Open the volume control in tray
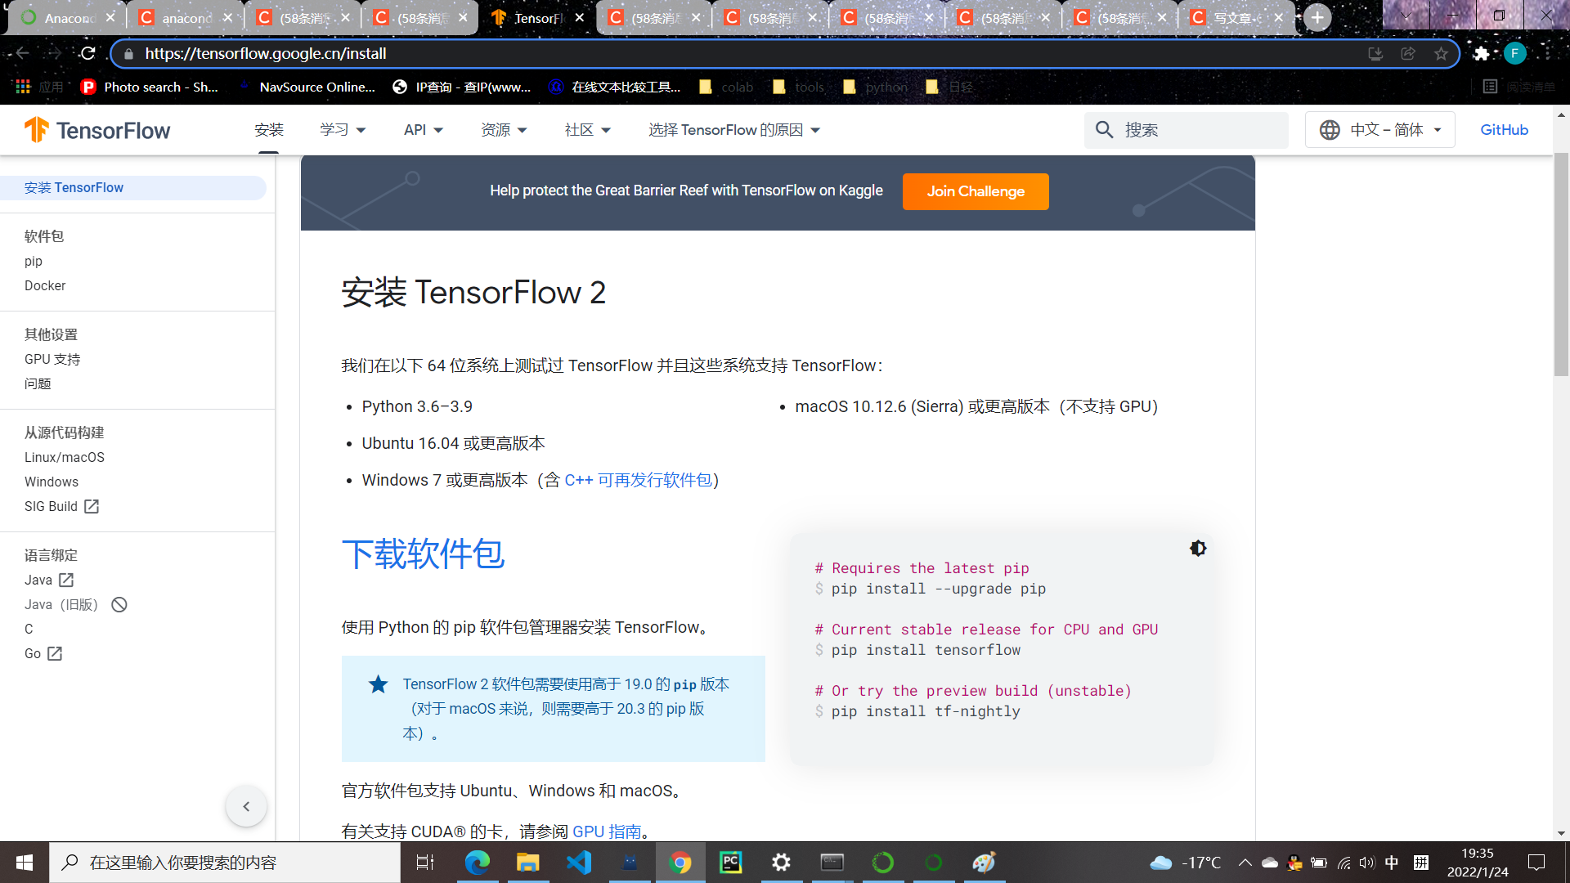The width and height of the screenshot is (1570, 883). tap(1366, 863)
